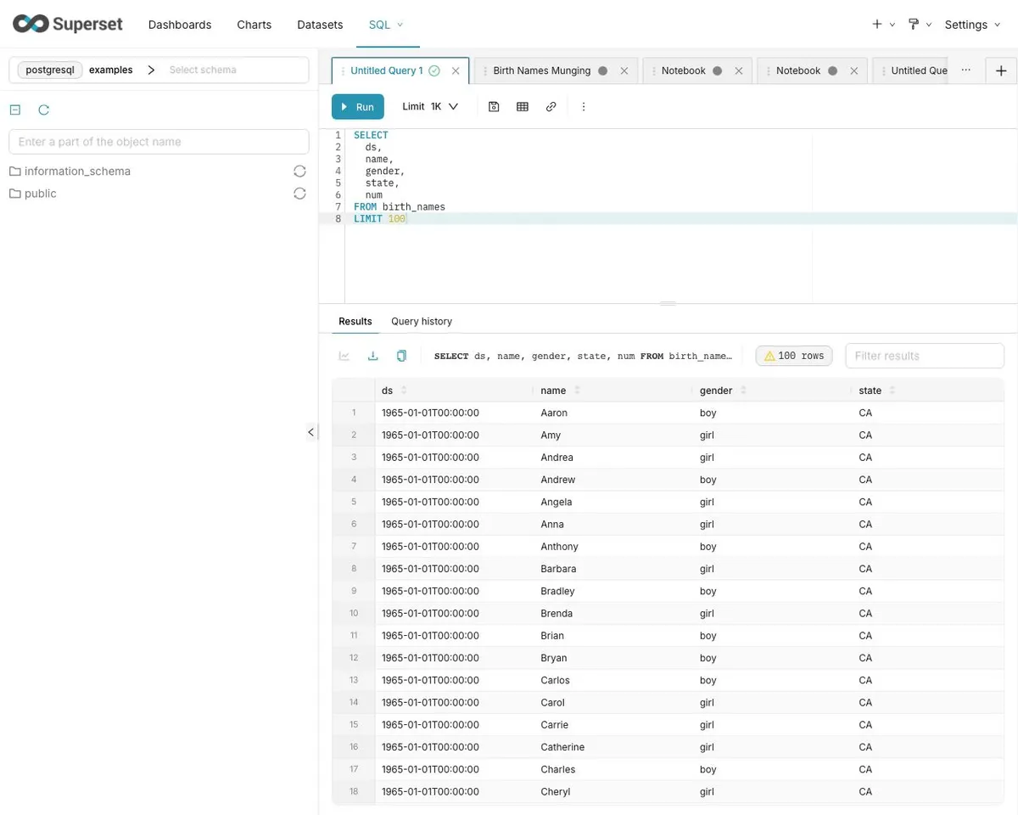Click the 100 rows warning badge

point(794,356)
